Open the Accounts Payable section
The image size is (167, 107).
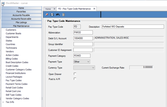21,15
